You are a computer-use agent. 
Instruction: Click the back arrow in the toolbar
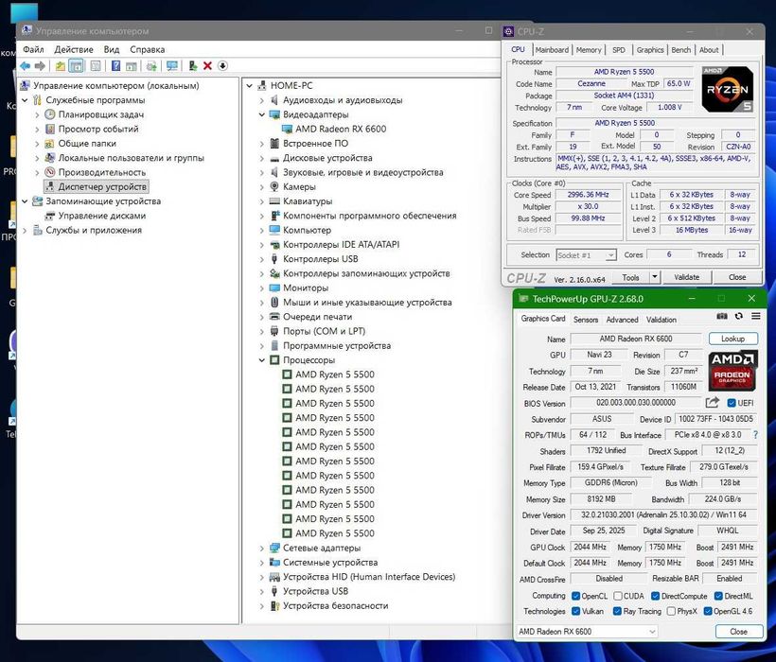point(26,65)
